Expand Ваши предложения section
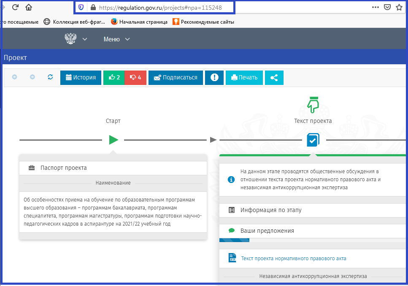Image resolution: width=408 pixels, height=286 pixels. [313, 231]
